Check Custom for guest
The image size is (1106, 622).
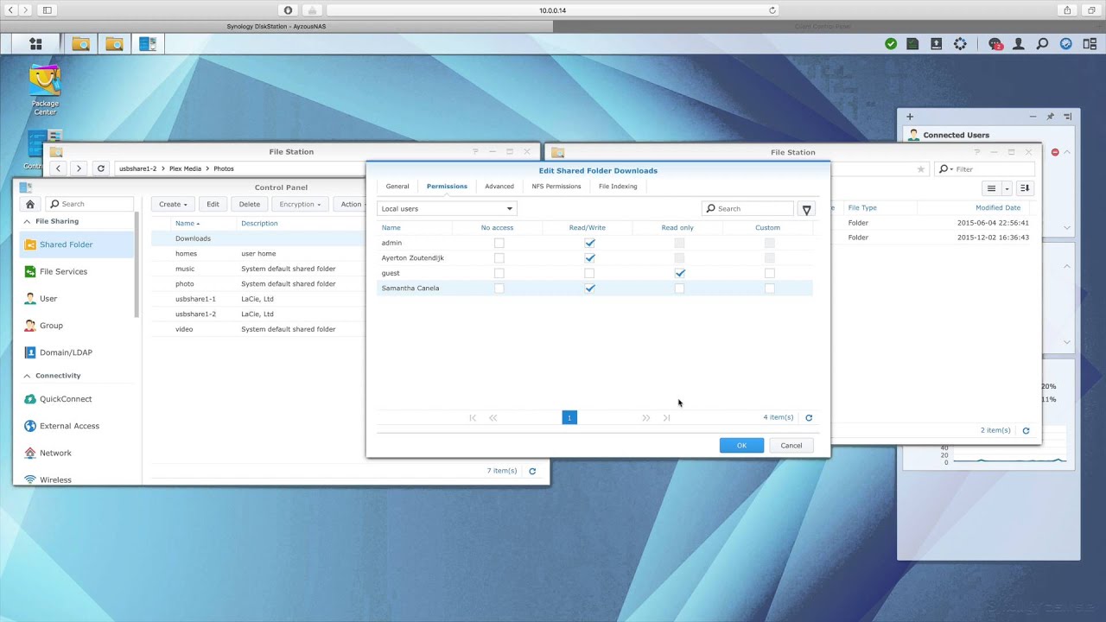tap(769, 273)
